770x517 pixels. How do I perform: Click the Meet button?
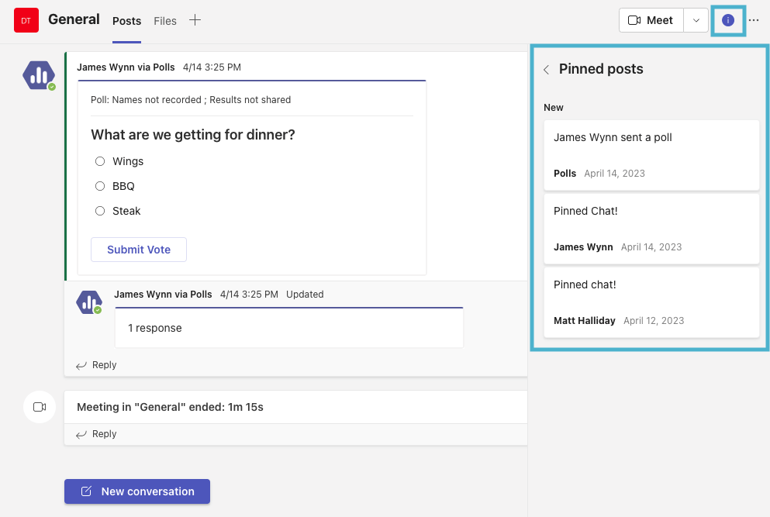(x=651, y=20)
